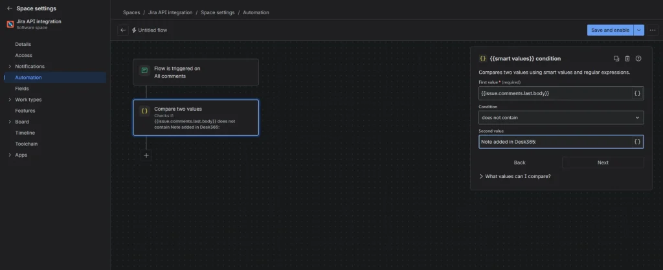Expand Apps section in sidebar

click(10, 155)
